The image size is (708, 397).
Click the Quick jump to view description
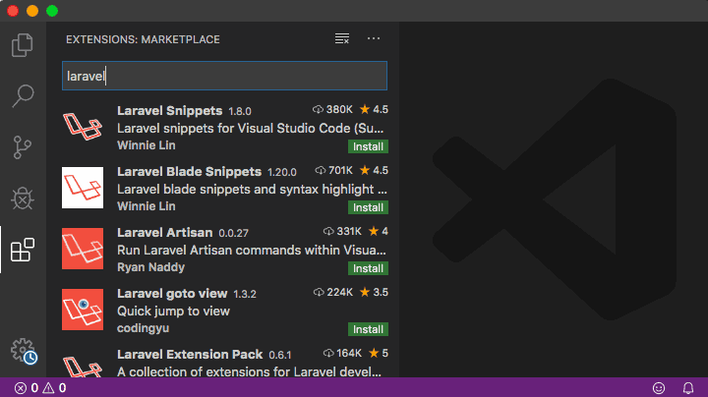point(173,311)
